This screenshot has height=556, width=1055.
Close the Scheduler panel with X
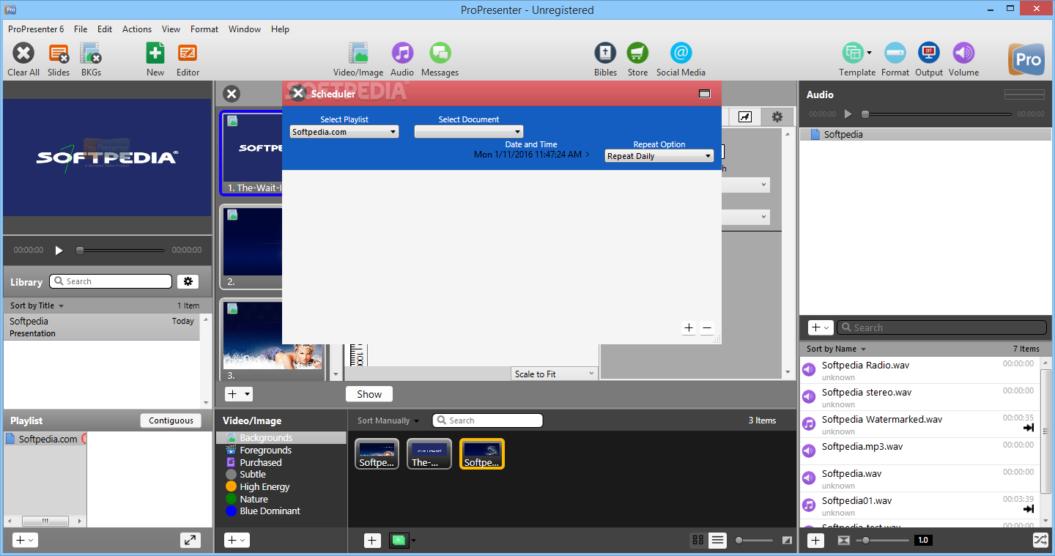tap(298, 93)
